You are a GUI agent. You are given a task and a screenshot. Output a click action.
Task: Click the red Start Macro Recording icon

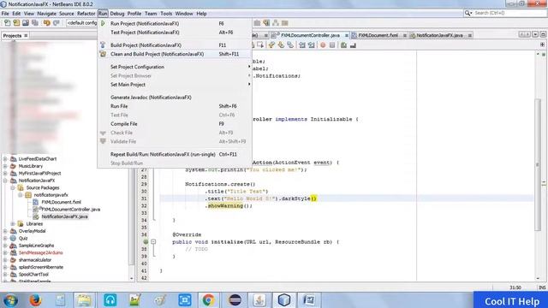[x=323, y=45]
